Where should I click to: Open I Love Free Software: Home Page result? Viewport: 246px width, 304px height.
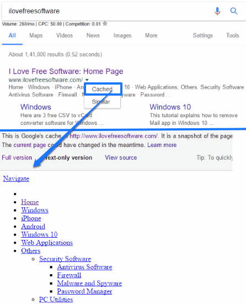[x=66, y=71]
